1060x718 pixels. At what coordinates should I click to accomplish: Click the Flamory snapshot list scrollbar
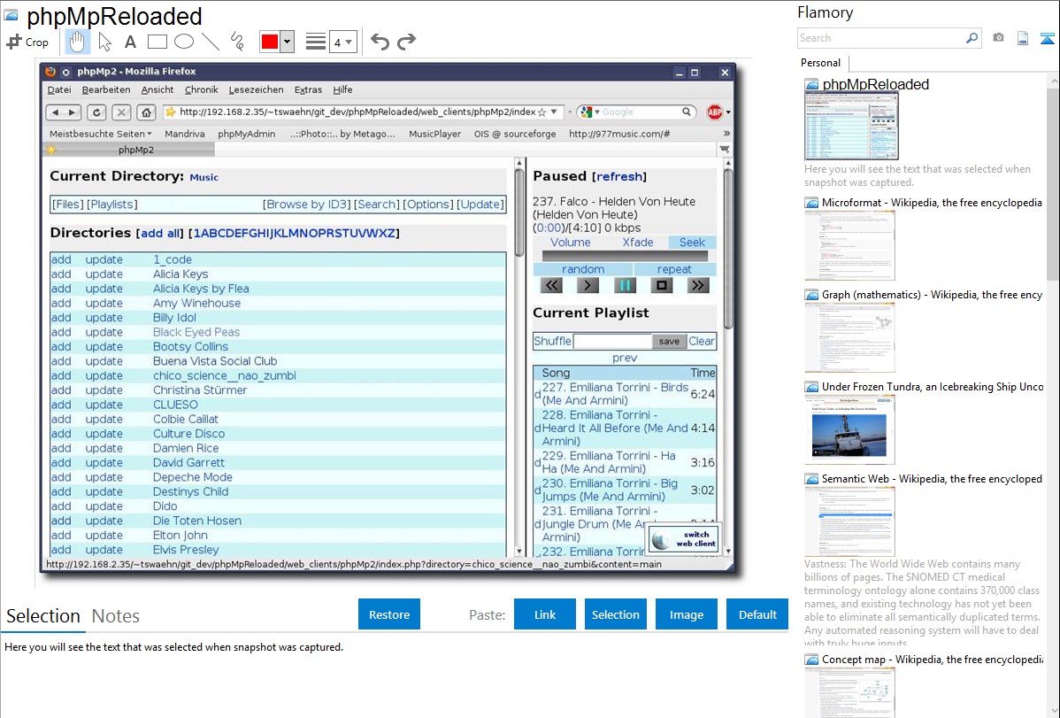click(1053, 182)
